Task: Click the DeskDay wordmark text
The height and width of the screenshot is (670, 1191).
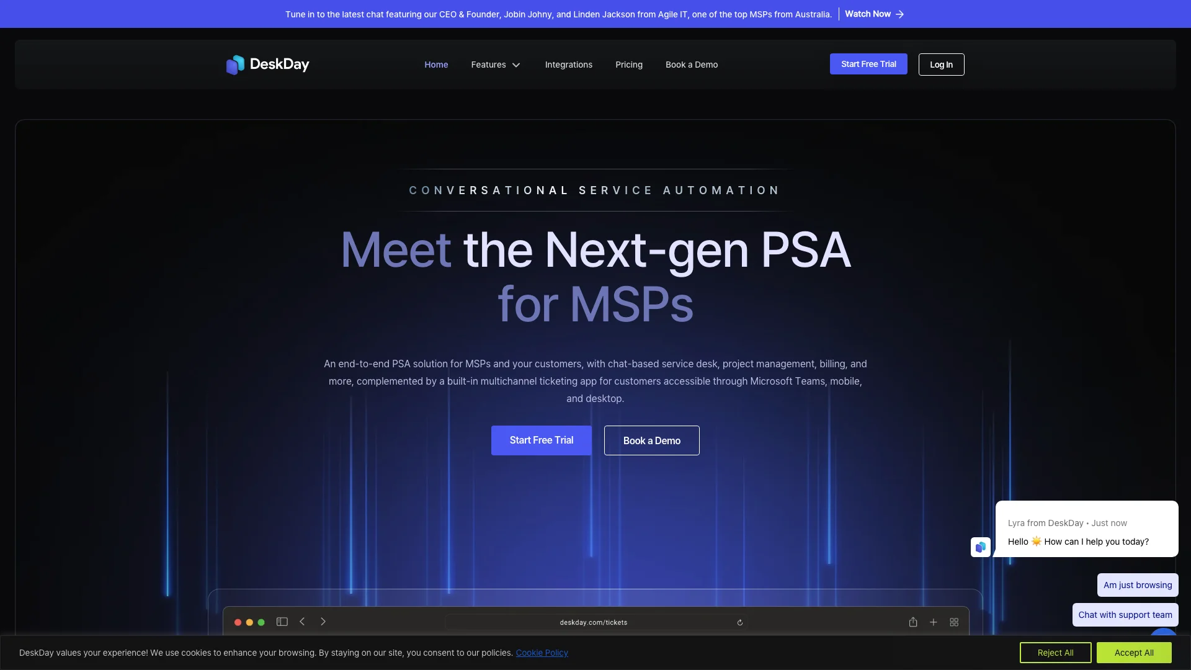Action: 279,65
